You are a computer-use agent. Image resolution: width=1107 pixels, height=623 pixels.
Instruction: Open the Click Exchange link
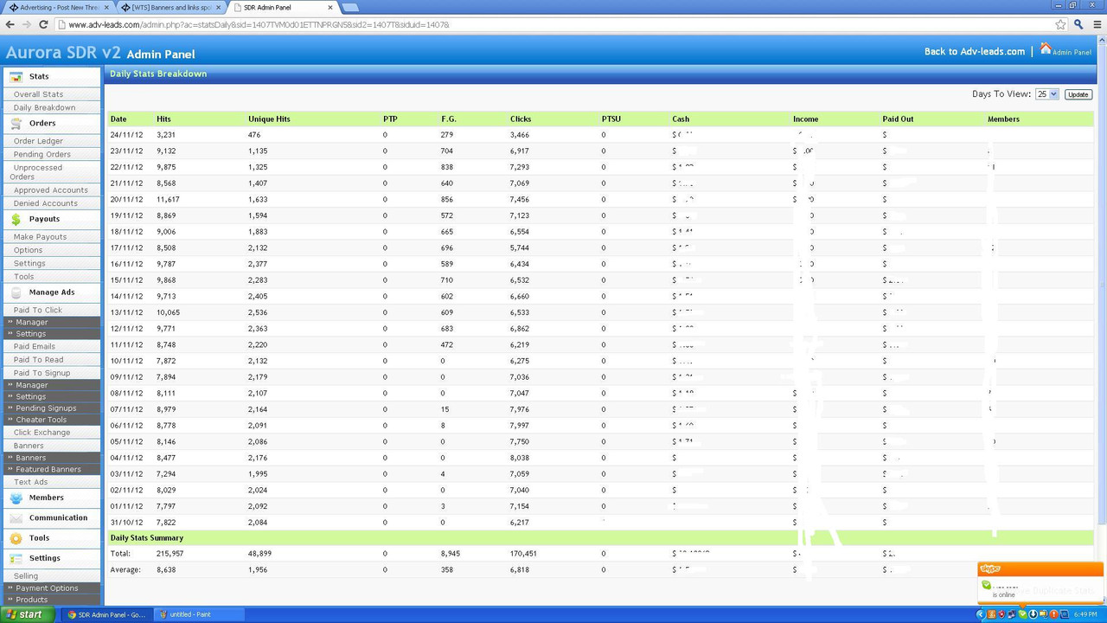[42, 433]
